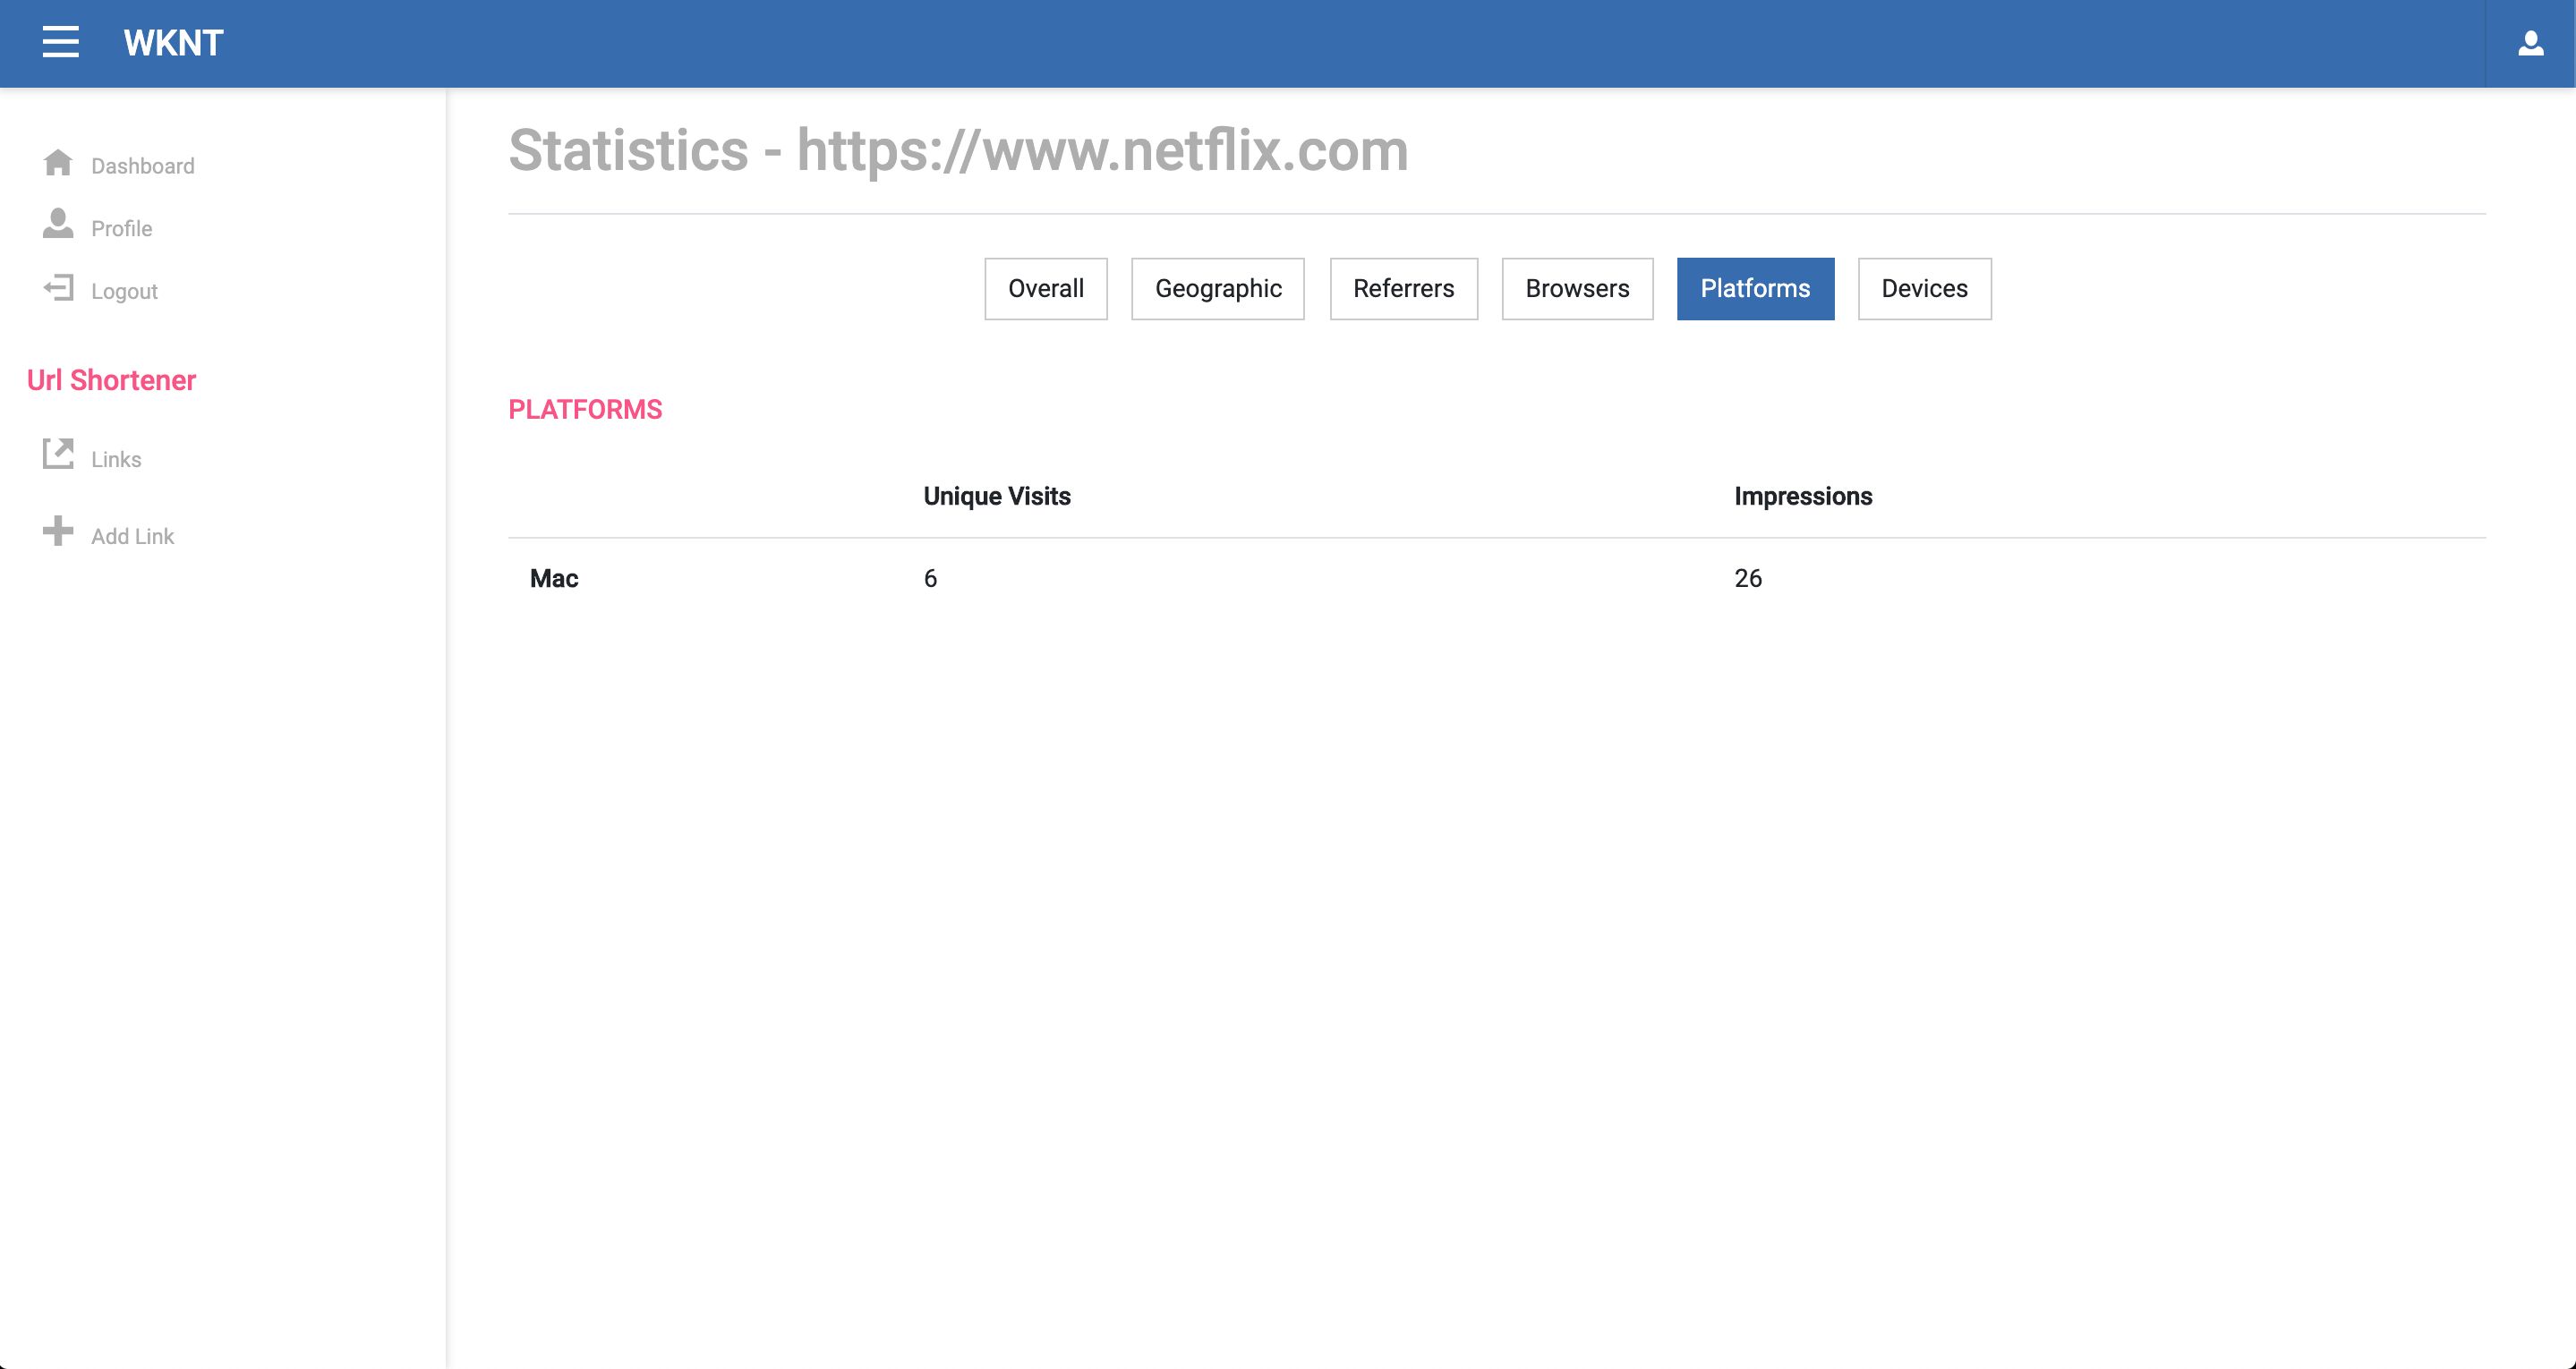Click the Dashboard home icon
2576x1369 pixels.
[x=58, y=162]
